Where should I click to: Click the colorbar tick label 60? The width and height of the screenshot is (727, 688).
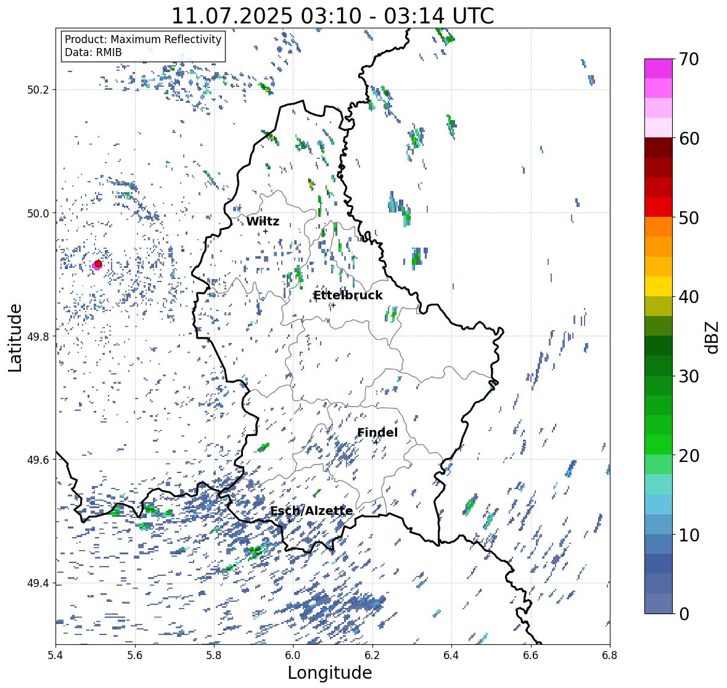click(689, 139)
